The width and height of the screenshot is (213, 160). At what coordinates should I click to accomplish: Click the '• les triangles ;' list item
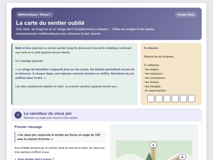tap(153, 87)
